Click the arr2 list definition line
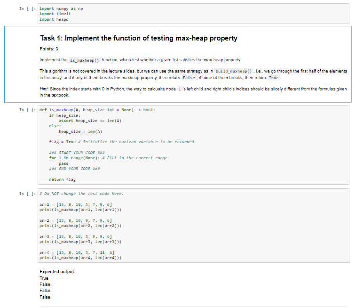 click(x=76, y=220)
